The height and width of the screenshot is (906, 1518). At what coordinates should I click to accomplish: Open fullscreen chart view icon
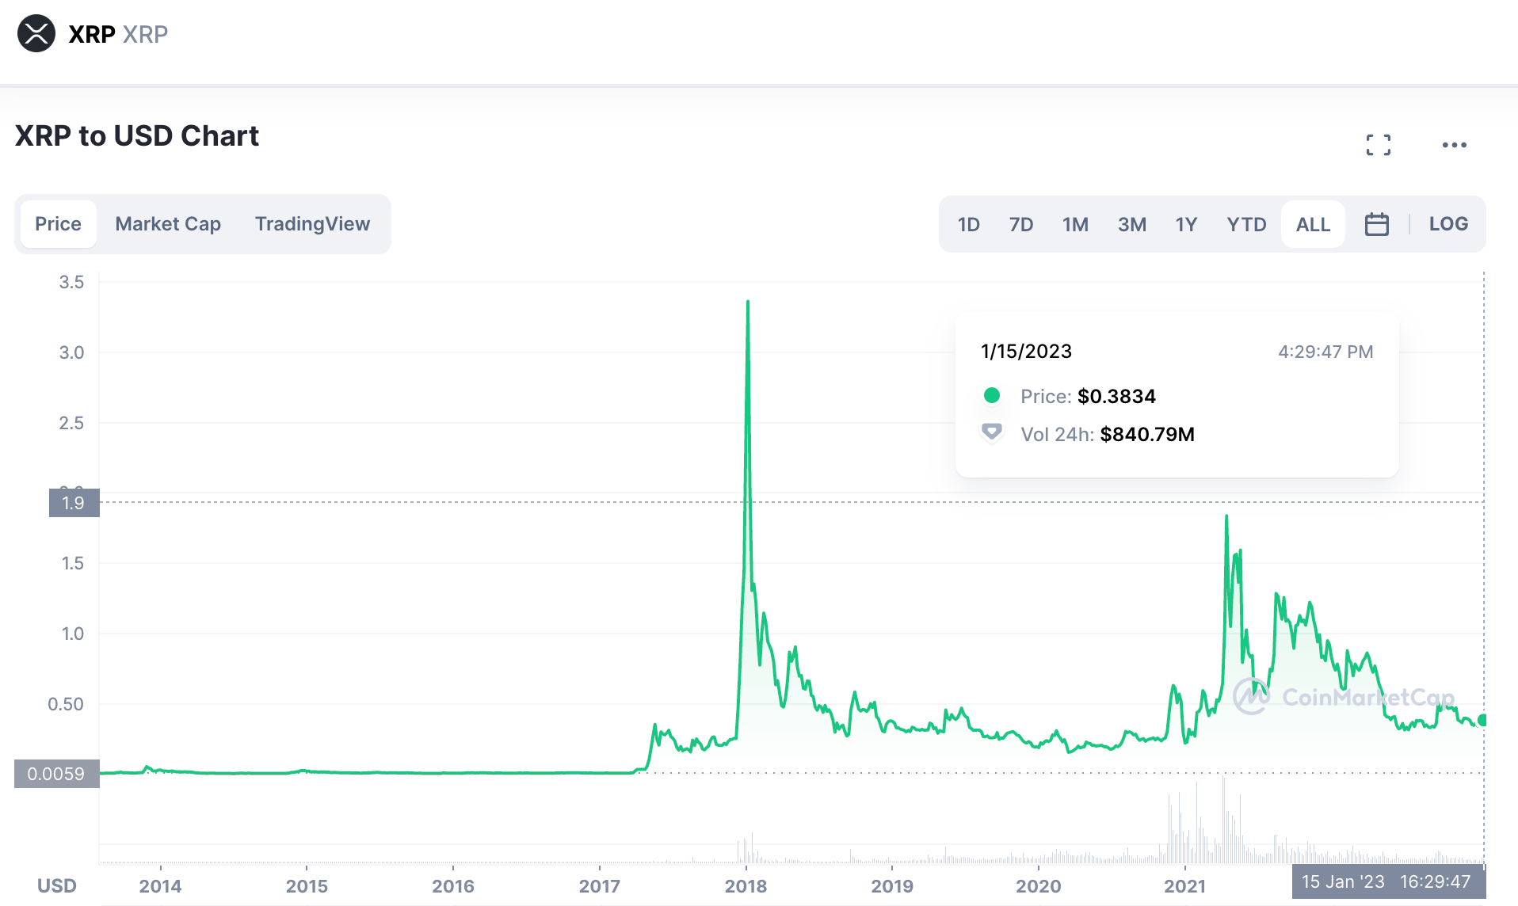click(1378, 145)
